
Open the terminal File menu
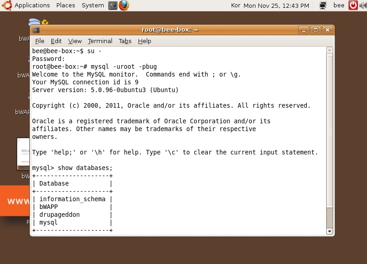coord(39,41)
